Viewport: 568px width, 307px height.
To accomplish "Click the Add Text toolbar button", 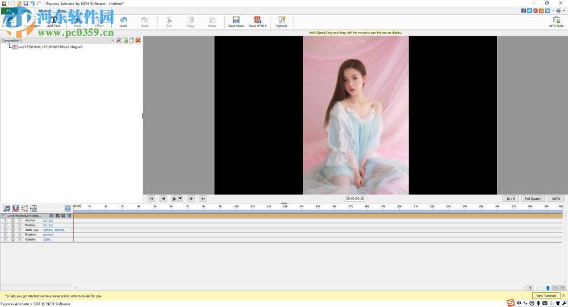I will point(53,22).
